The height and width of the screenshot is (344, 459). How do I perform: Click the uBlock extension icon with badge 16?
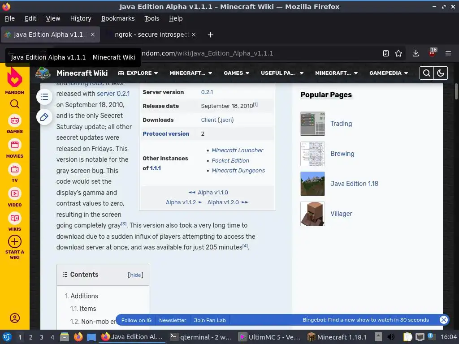click(433, 53)
